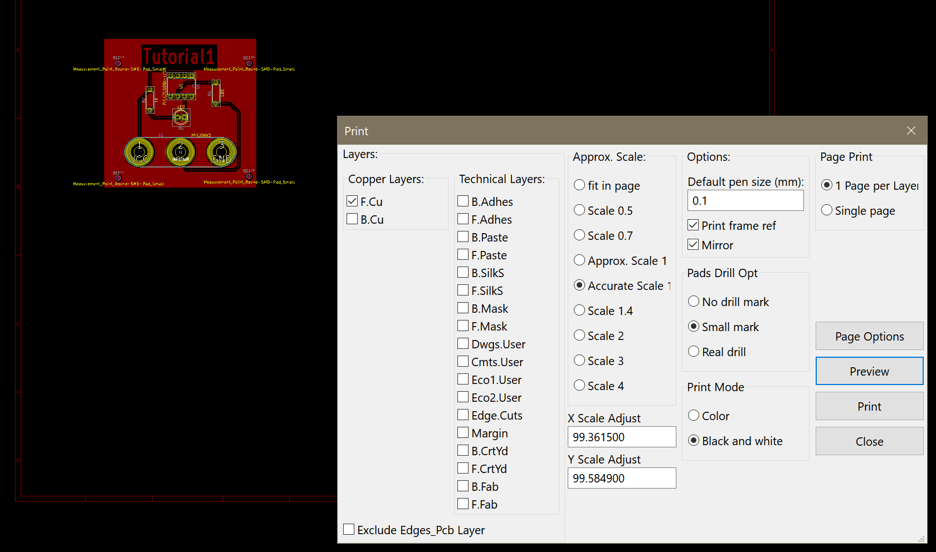This screenshot has width=936, height=552.
Task: Uncheck the F.Cu copper layer
Action: pos(352,201)
